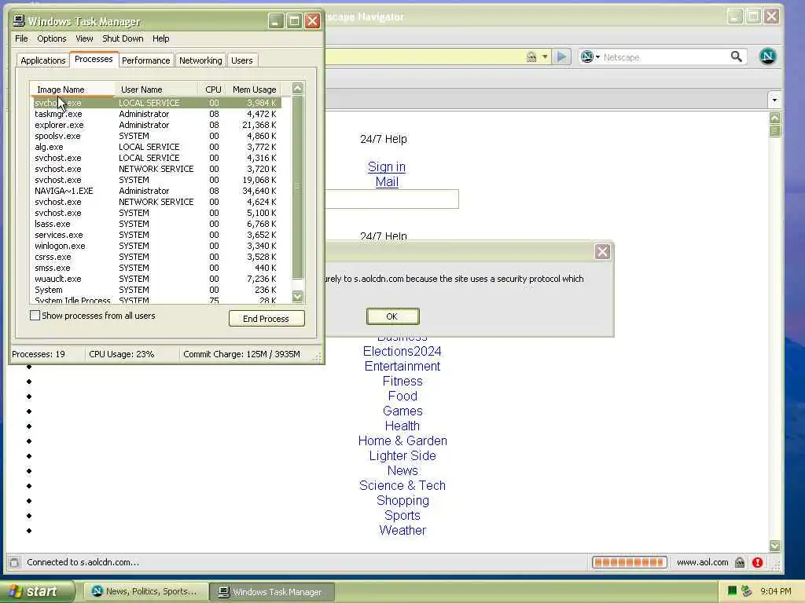Click the red security alert icon in status bar
The height and width of the screenshot is (603, 805).
point(757,562)
